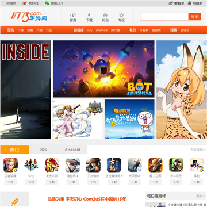Click the orange 搜索 search button
The image size is (207, 207).
coord(194,17)
